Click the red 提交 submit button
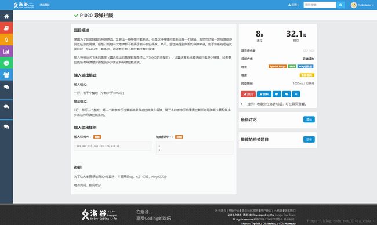This screenshot has width=377, height=225. pyautogui.click(x=248, y=94)
